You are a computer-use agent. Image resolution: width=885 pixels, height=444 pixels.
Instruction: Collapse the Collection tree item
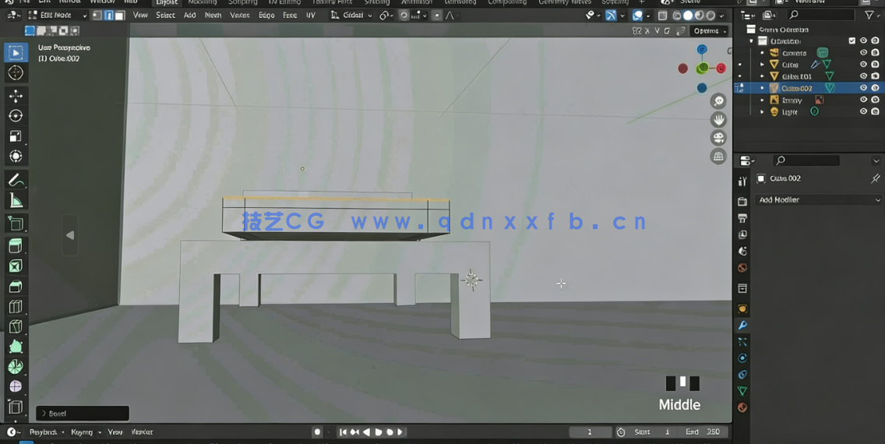(751, 41)
